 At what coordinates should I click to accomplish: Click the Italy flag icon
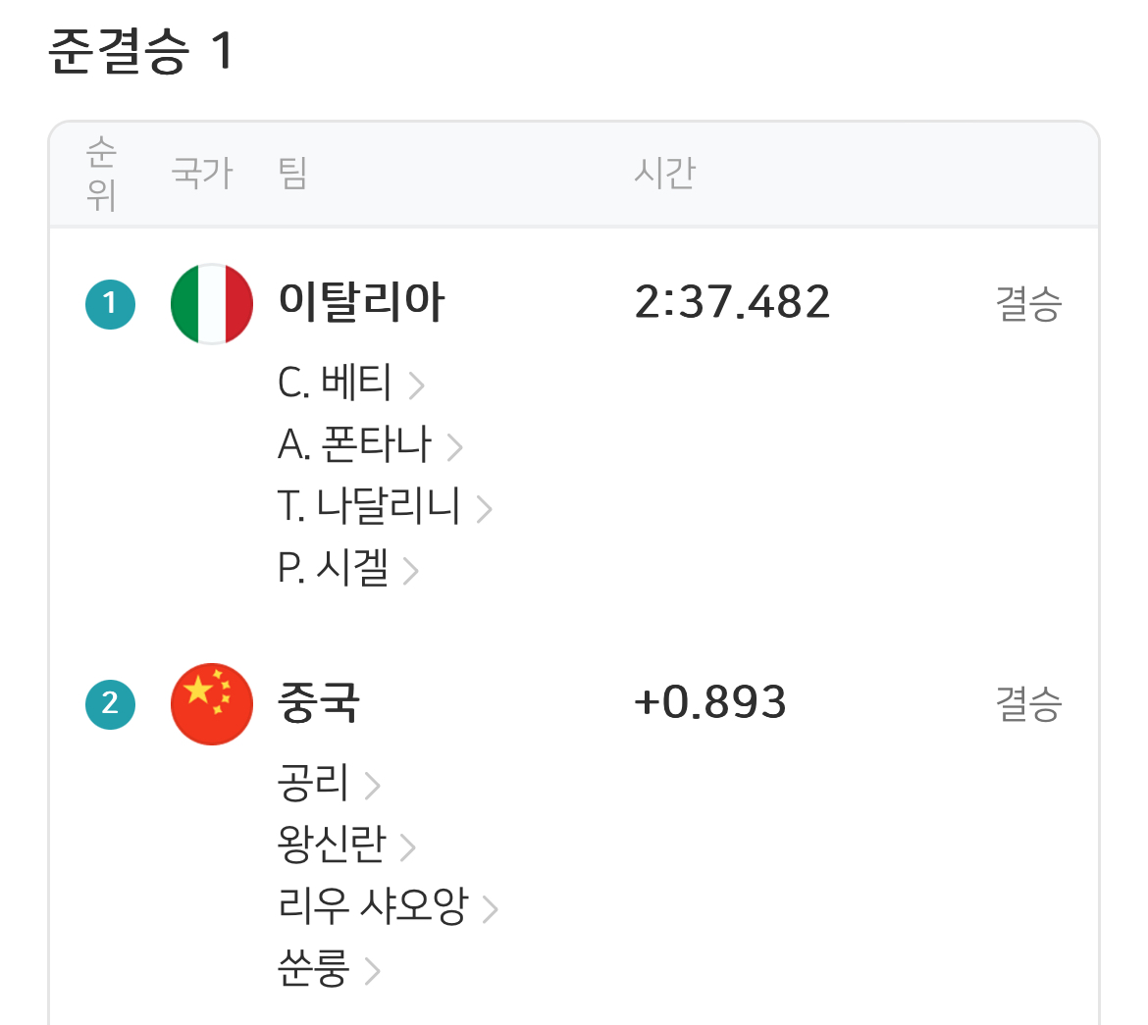coord(212,303)
